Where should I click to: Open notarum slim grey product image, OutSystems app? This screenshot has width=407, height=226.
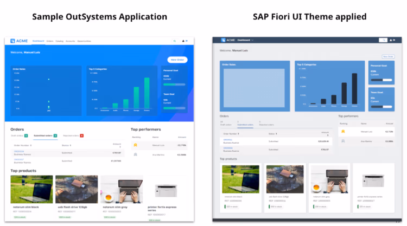coord(122,189)
